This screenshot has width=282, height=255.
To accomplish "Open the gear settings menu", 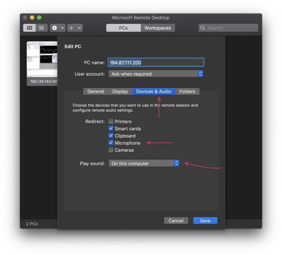I will [x=55, y=28].
